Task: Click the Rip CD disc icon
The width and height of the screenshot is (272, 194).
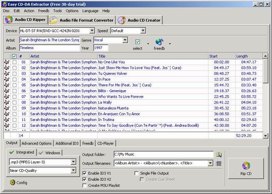Action: tap(246, 166)
